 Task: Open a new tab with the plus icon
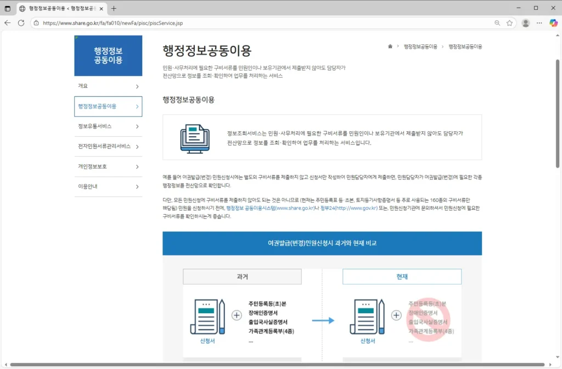(113, 8)
